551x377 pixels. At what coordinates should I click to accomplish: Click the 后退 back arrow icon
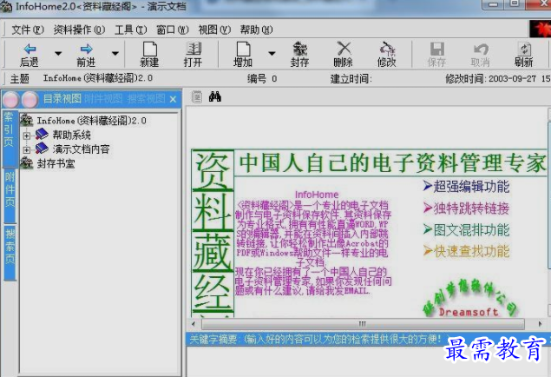coord(30,50)
